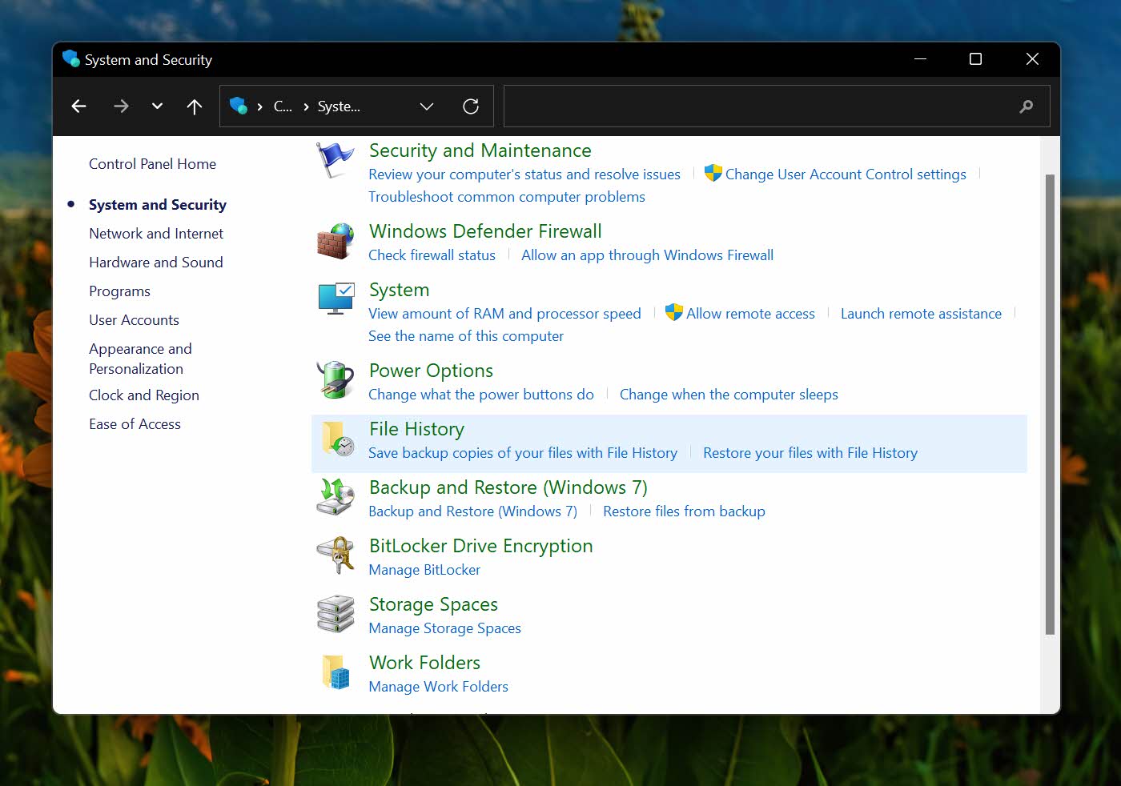Click the File History folder clock icon

point(337,439)
